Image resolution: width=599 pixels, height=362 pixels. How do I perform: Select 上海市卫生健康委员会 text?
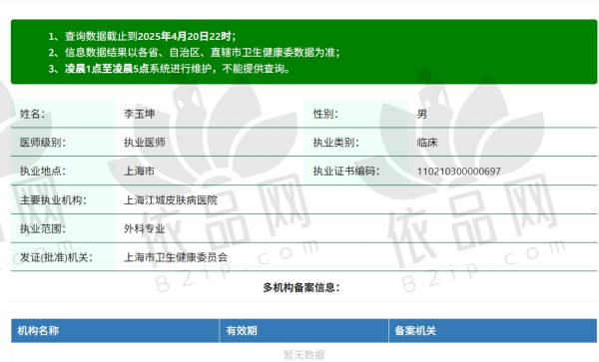tap(176, 257)
